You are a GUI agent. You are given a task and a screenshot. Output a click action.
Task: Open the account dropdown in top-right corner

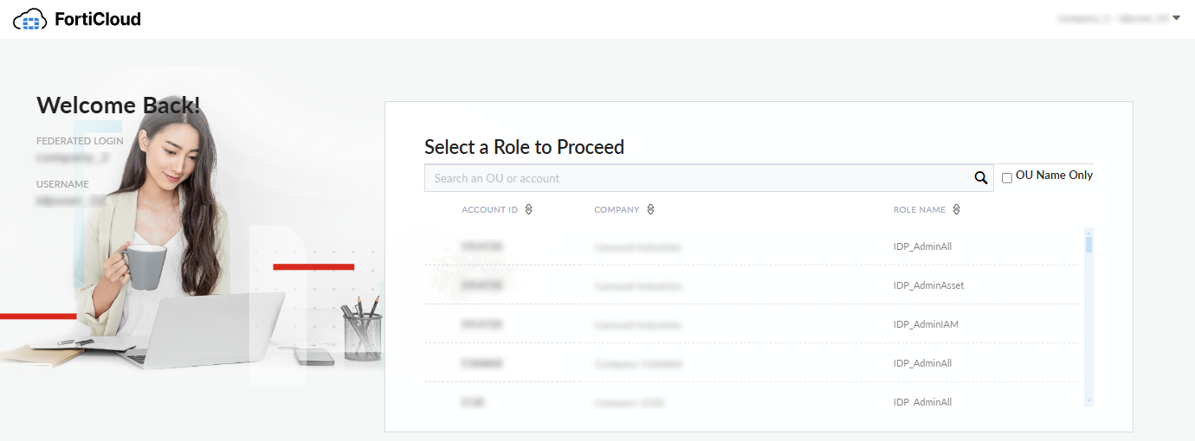click(x=1176, y=18)
